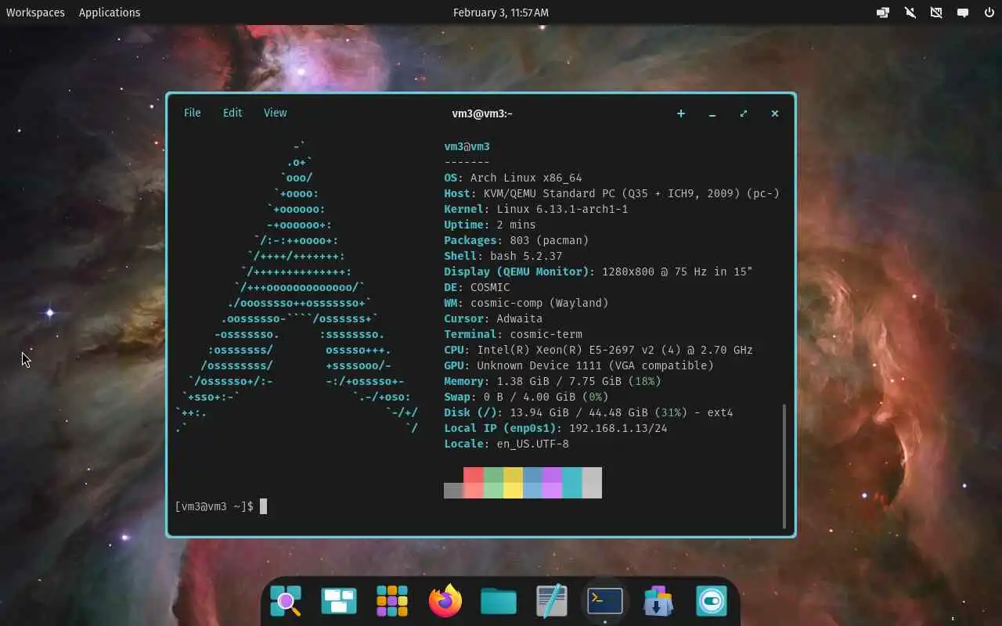Maximize the terminal window
The height and width of the screenshot is (626, 1002).
744,113
